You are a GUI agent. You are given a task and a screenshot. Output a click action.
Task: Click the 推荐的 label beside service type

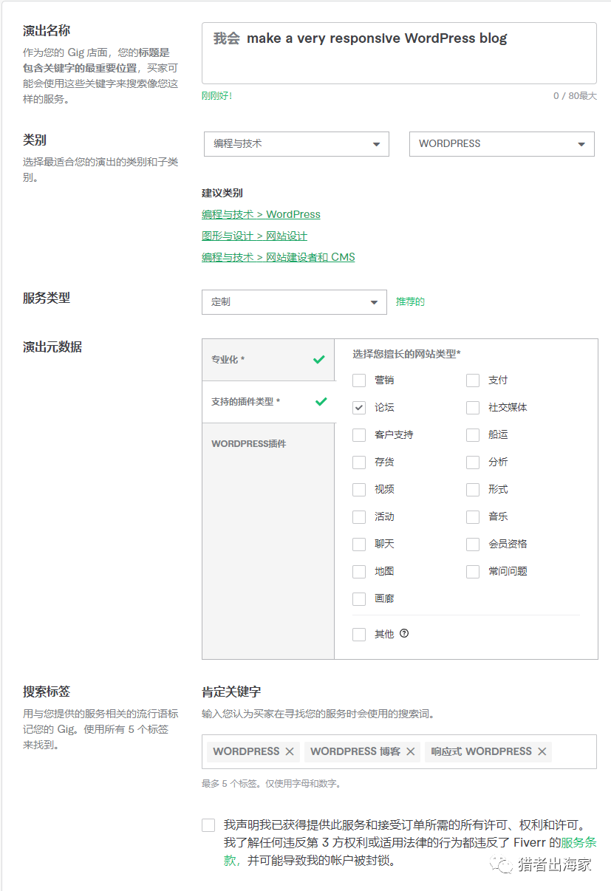tap(410, 301)
